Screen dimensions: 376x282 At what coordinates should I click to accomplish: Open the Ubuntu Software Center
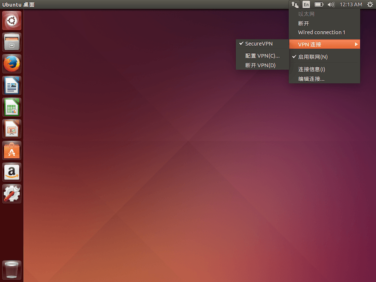pos(11,150)
